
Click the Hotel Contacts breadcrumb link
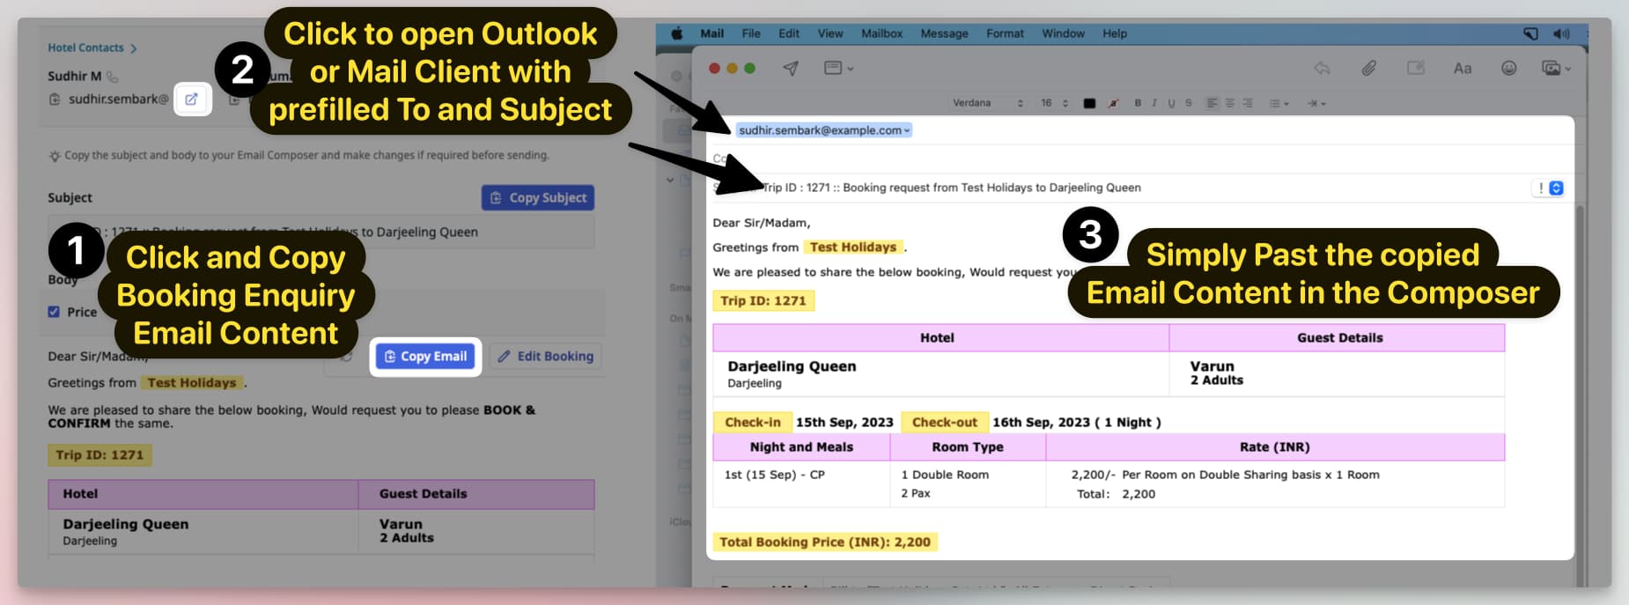click(x=85, y=48)
